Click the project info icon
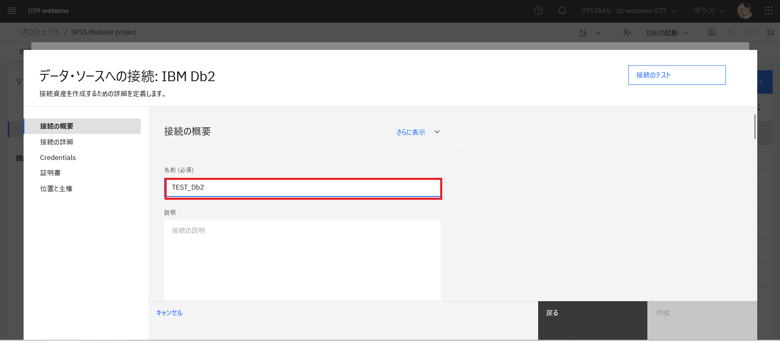The width and height of the screenshot is (780, 341). pyautogui.click(x=712, y=32)
